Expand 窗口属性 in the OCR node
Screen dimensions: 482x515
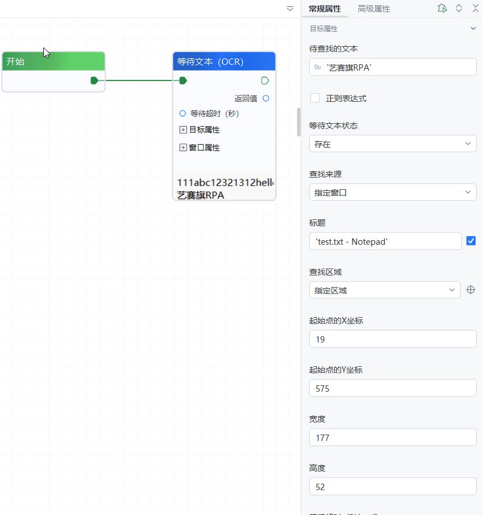point(183,148)
